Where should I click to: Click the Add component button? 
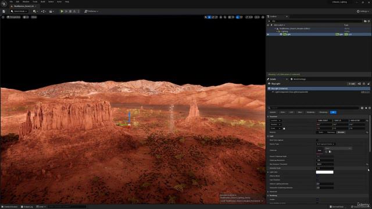pos(352,84)
